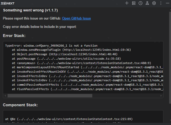Click the QBe ExtensionStateContext component line
Screen dimensions: 171x125
coord(69,119)
